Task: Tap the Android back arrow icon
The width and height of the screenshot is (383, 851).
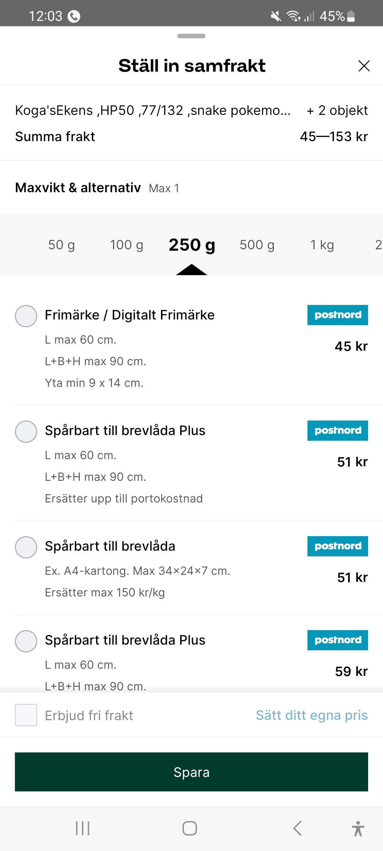Action: coord(297,828)
